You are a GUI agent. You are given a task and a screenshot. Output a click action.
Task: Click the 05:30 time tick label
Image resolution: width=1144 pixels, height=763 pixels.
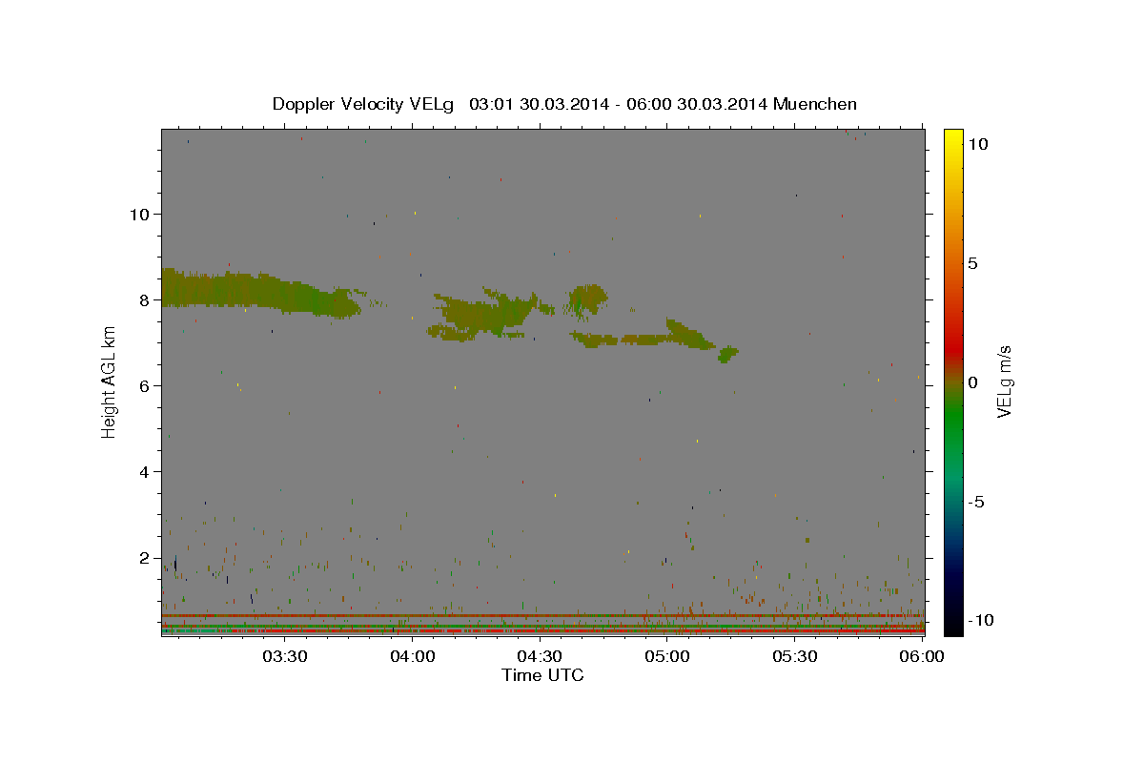click(794, 656)
